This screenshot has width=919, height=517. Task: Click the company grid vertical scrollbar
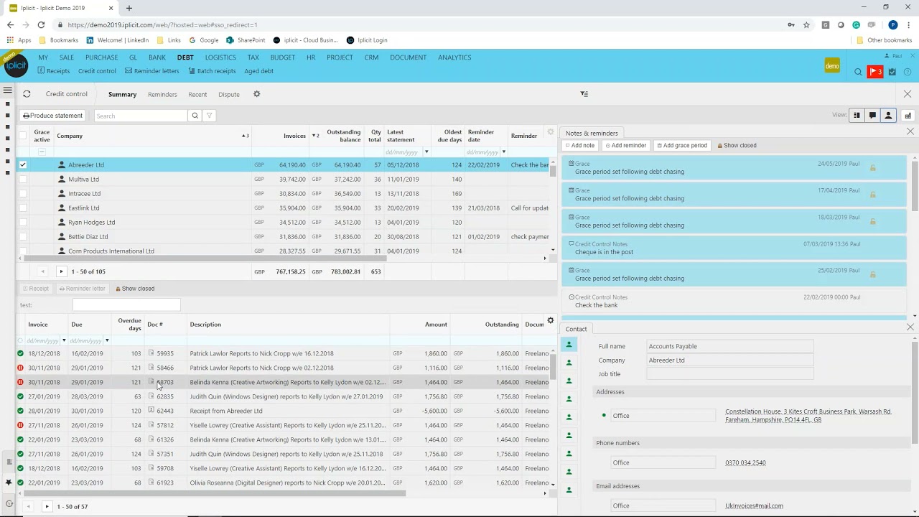(553, 170)
